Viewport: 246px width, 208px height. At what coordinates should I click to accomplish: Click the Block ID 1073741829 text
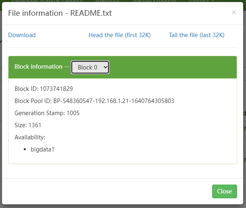click(44, 89)
